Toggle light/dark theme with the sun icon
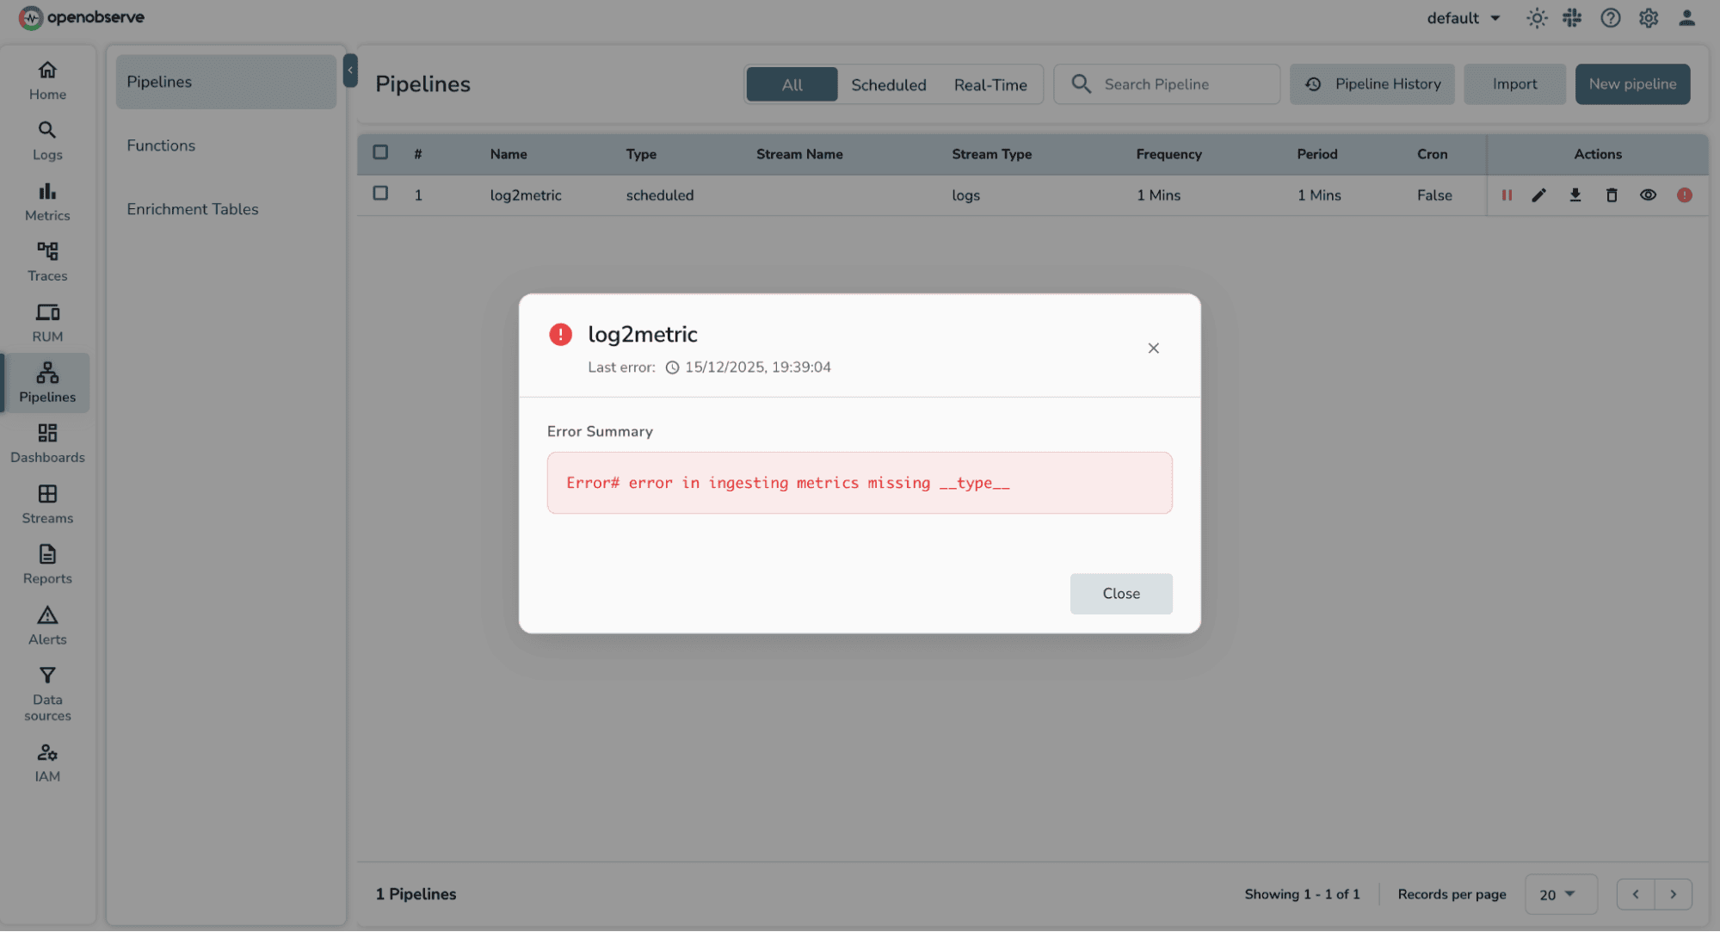 click(x=1537, y=17)
